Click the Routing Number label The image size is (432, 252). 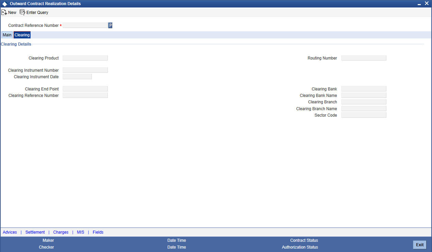coord(322,58)
